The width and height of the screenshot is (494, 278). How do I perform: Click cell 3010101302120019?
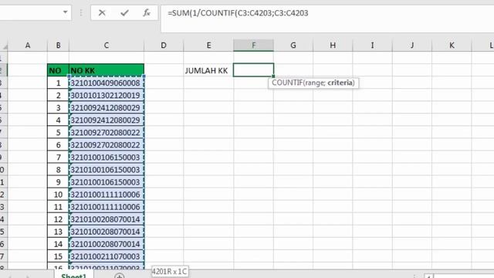click(107, 95)
